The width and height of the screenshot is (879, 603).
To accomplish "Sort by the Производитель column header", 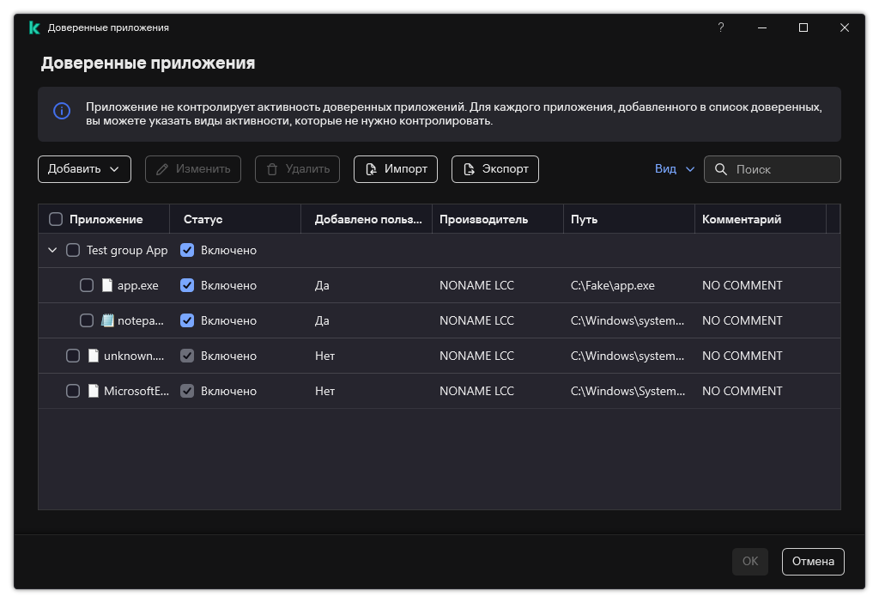I will (483, 219).
